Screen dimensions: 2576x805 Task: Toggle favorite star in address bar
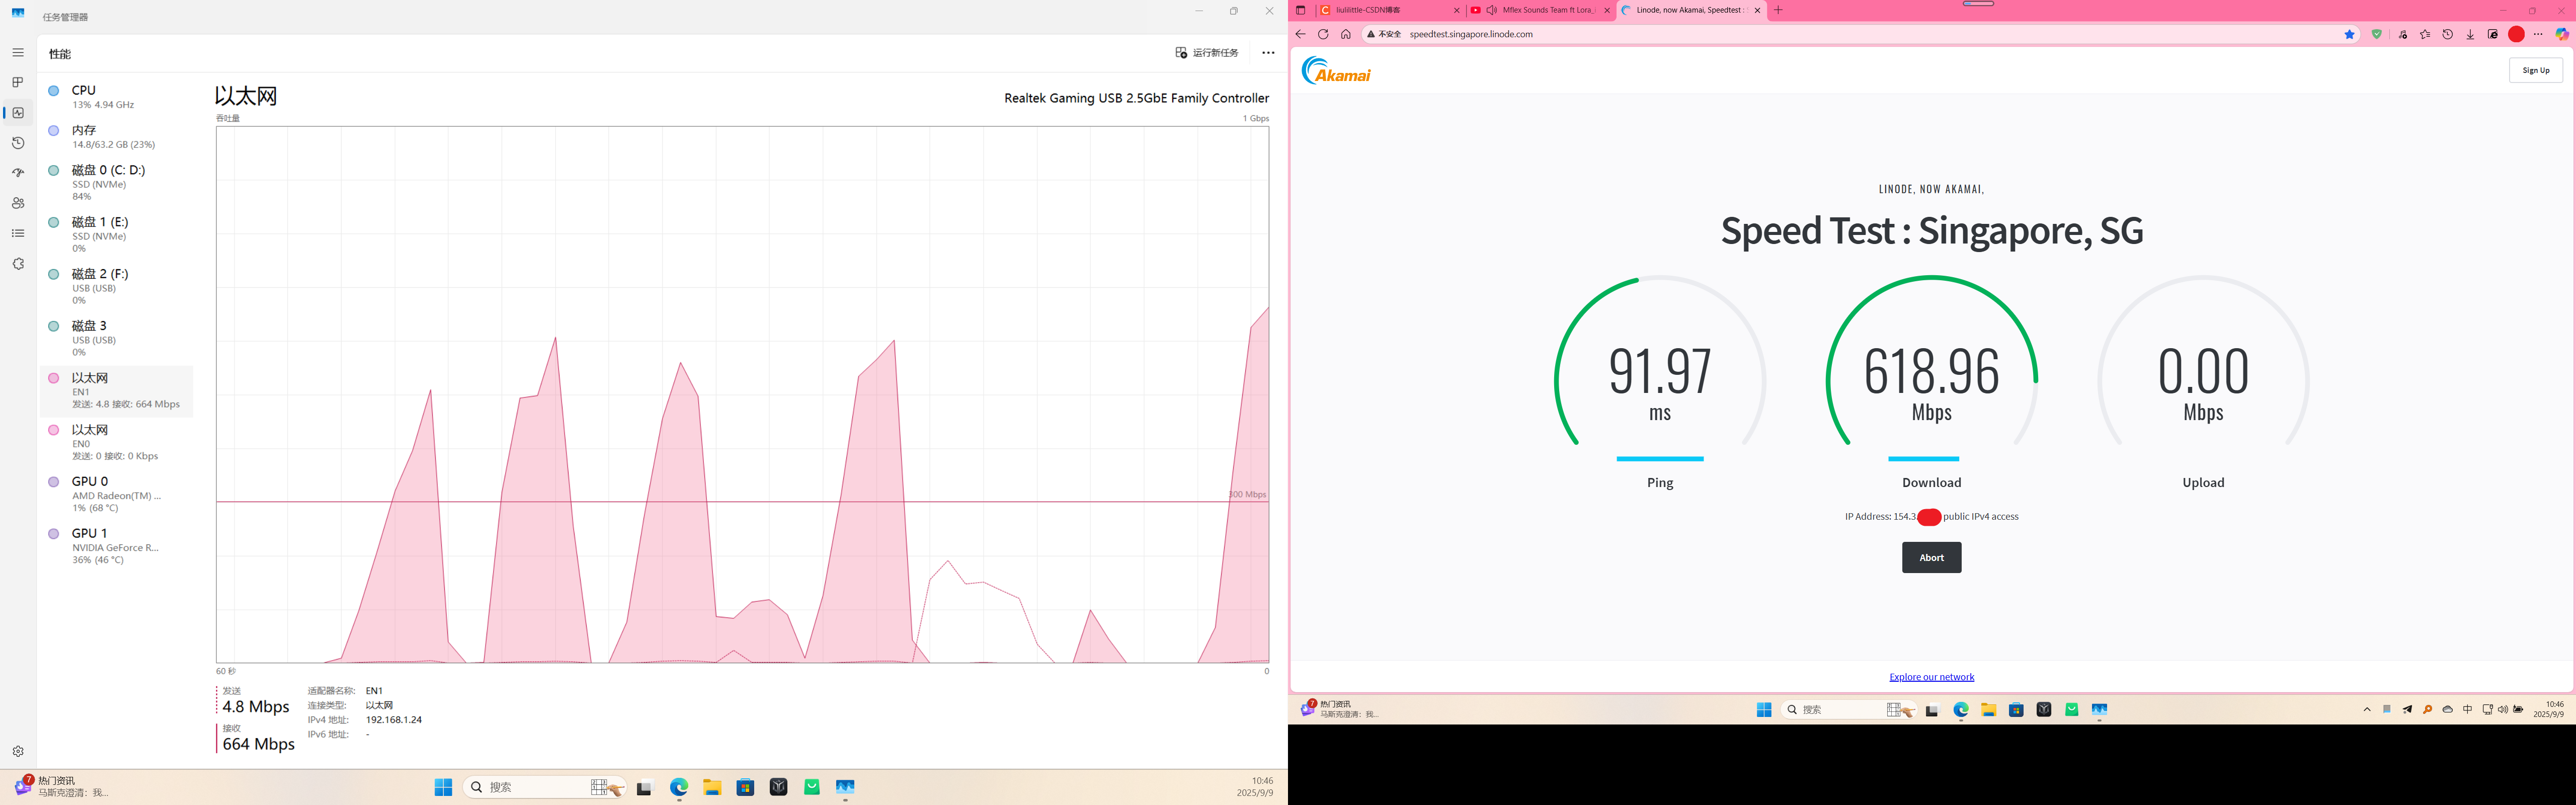2349,34
